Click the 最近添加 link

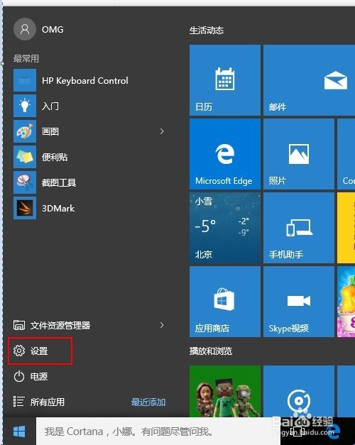148,402
